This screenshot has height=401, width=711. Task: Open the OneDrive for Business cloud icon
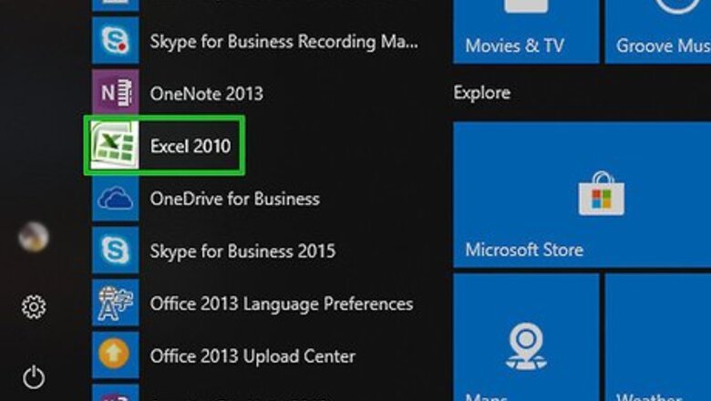tap(115, 199)
